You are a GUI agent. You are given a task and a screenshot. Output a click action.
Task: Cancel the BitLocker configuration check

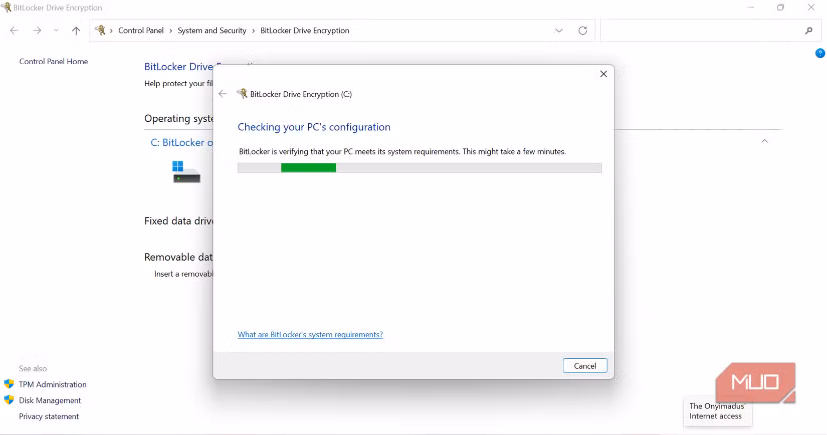585,366
